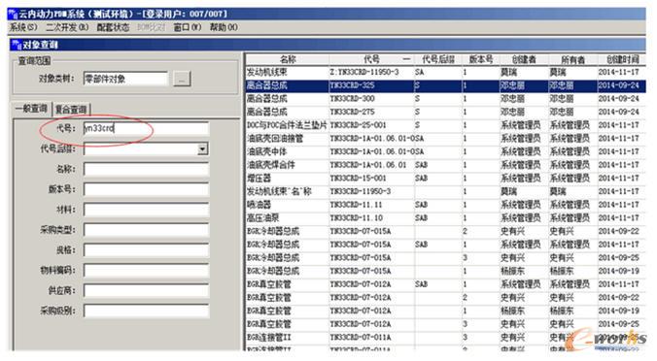Open the 配套状态 menu
This screenshot has width=657, height=361.
tap(113, 27)
